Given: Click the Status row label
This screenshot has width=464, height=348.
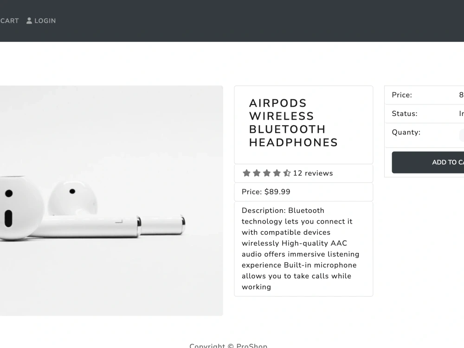Looking at the screenshot, I should 405,114.
